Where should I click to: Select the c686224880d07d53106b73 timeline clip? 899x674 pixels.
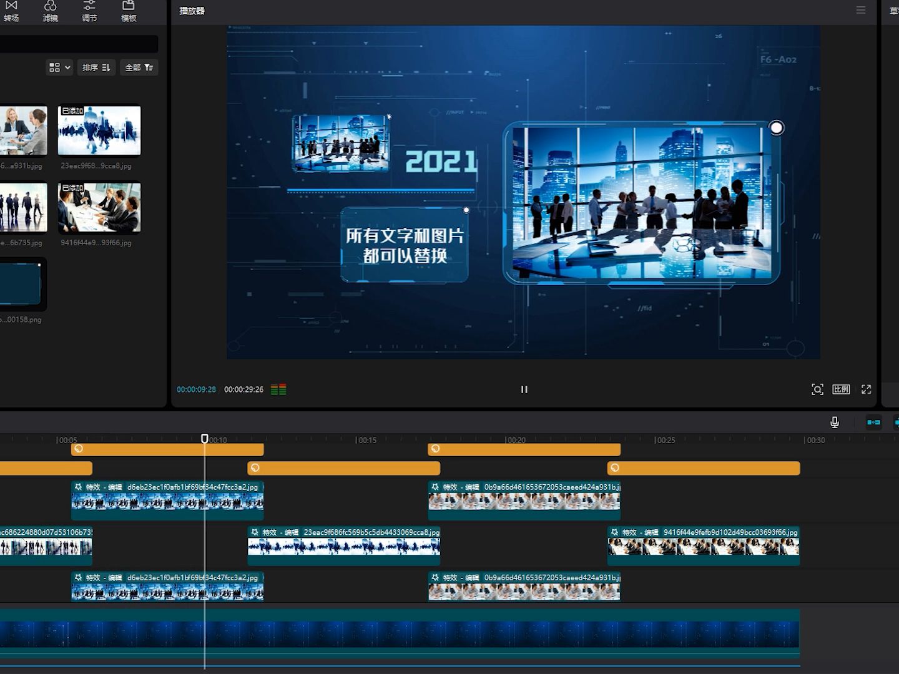coord(46,545)
